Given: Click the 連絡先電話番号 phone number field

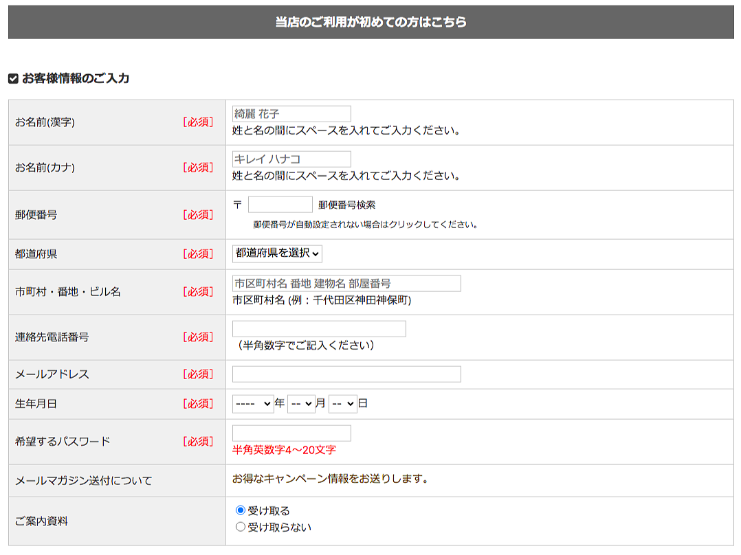Looking at the screenshot, I should click(319, 329).
